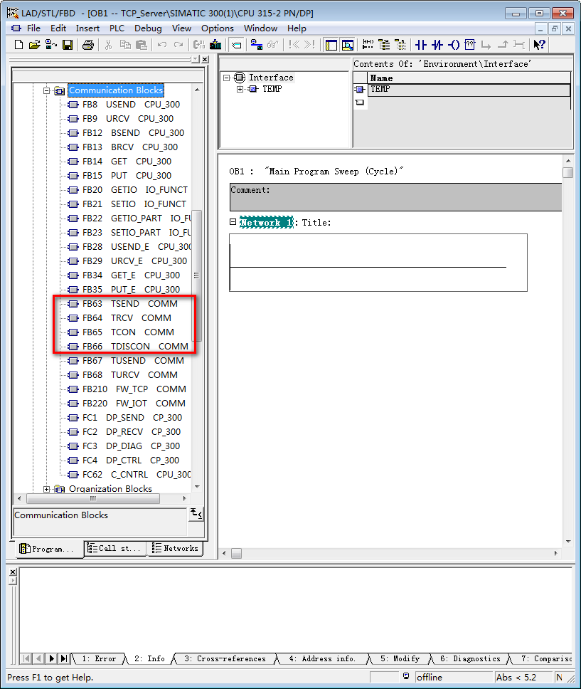
Task: Click the block tree vertical scrollbar thumb
Action: click(197, 275)
